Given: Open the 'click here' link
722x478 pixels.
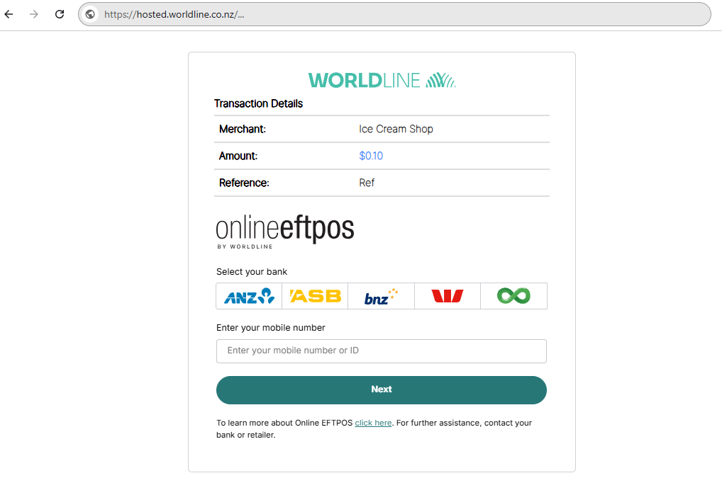Looking at the screenshot, I should [373, 423].
